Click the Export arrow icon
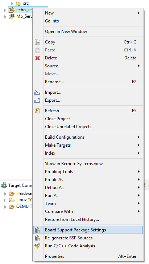 point(37,100)
